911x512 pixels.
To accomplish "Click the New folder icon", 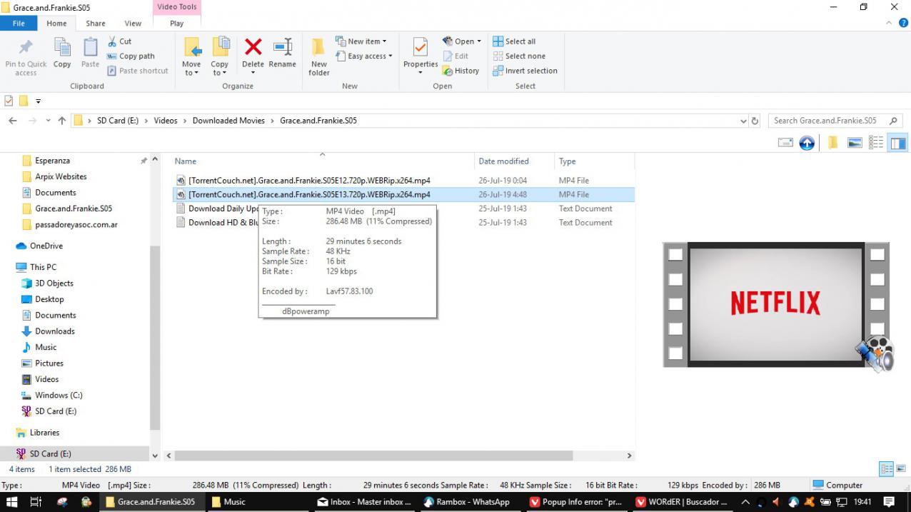I will (x=319, y=49).
